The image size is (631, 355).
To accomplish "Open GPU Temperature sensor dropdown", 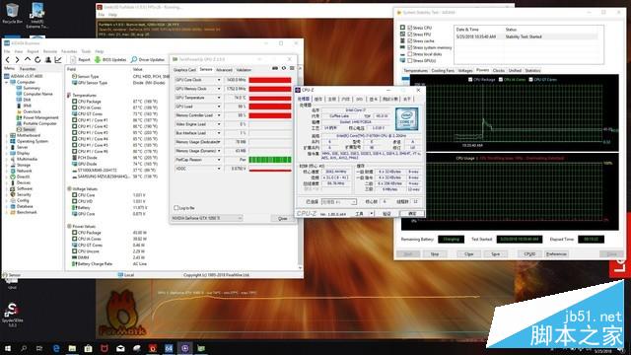I will pyautogui.click(x=219, y=98).
